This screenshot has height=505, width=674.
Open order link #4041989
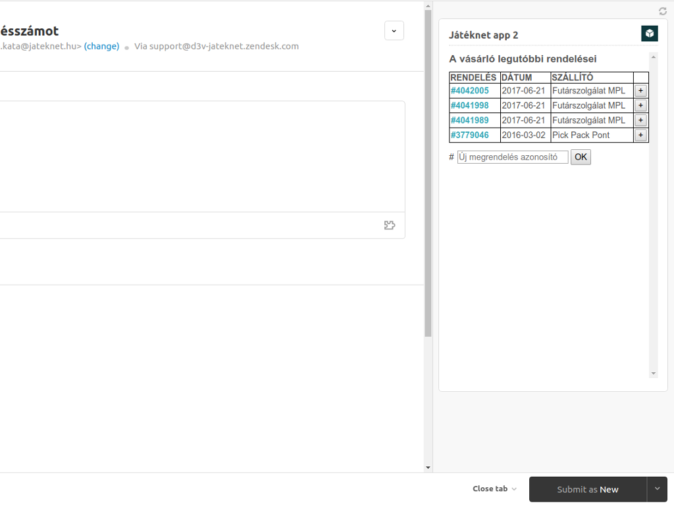coord(470,120)
